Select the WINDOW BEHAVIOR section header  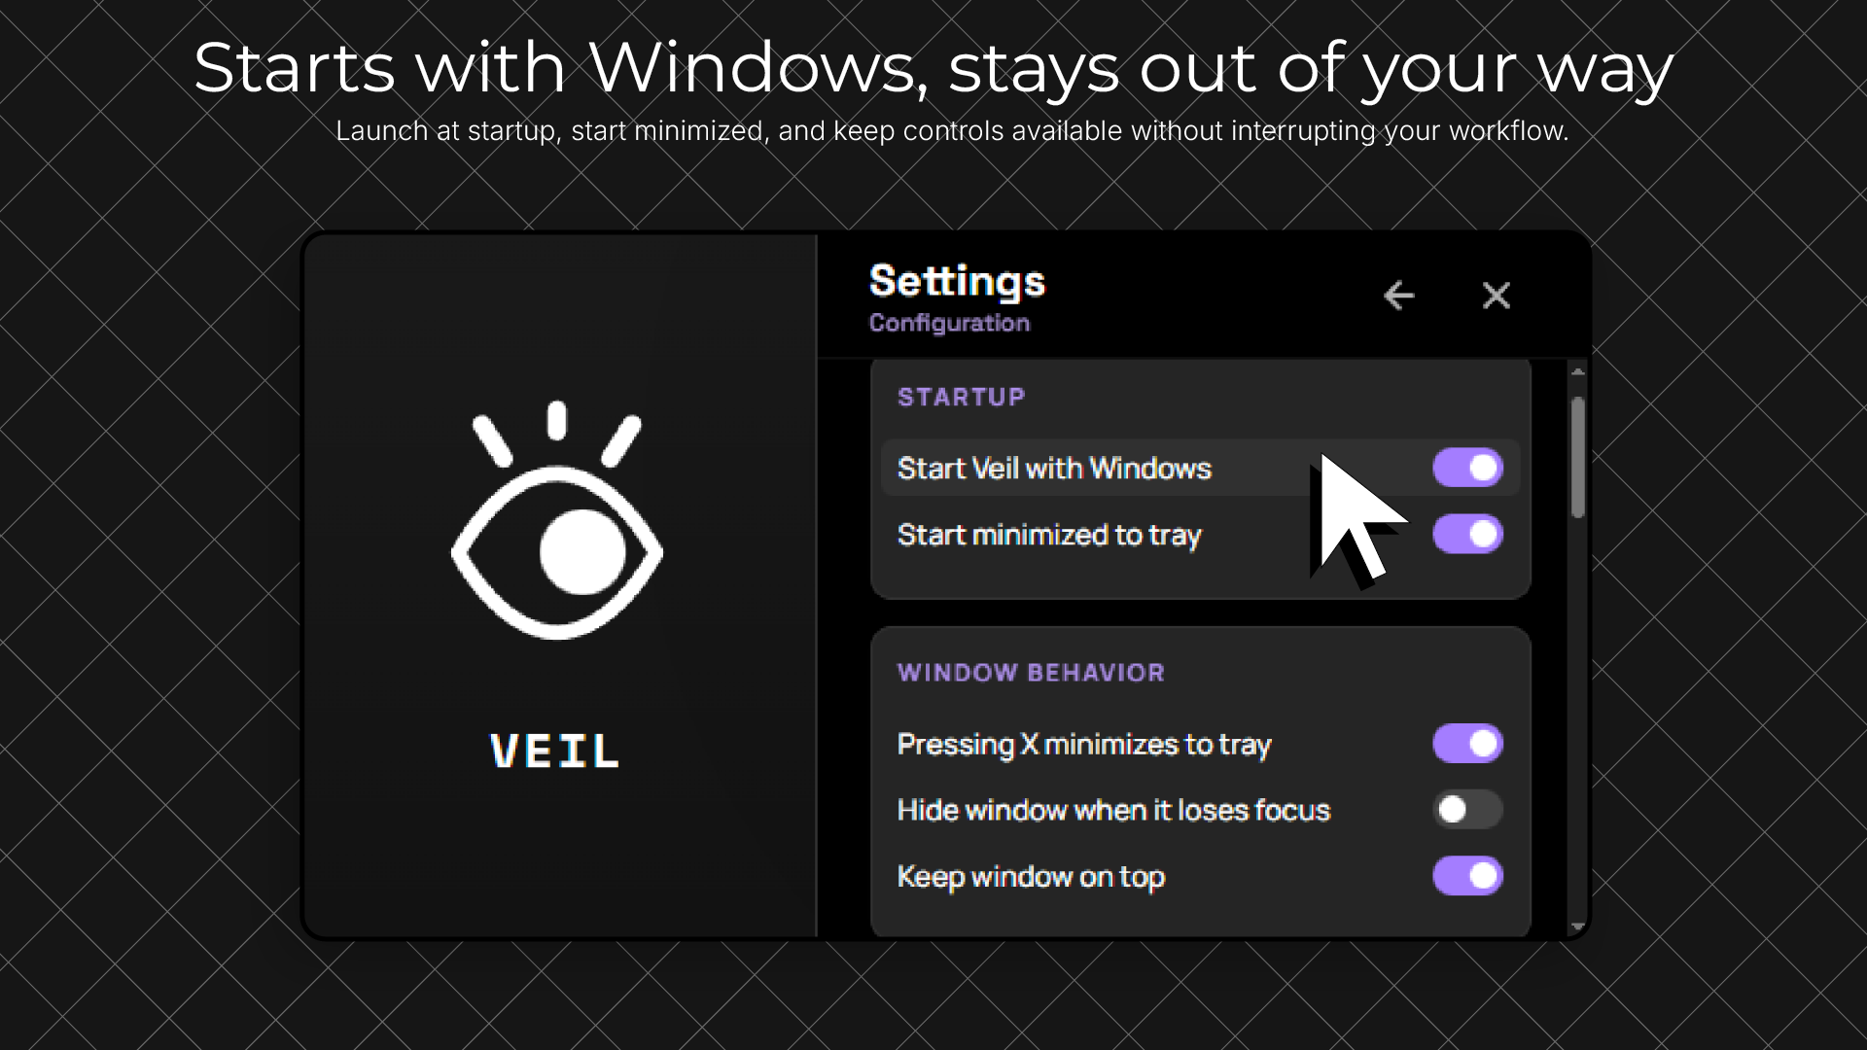coord(1031,672)
